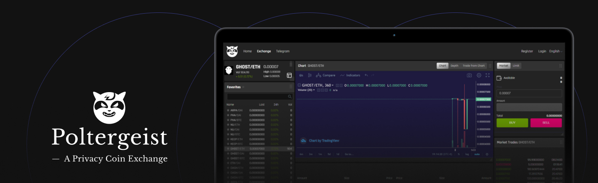Click the Available wallet icon
The image size is (598, 183).
(x=499, y=78)
